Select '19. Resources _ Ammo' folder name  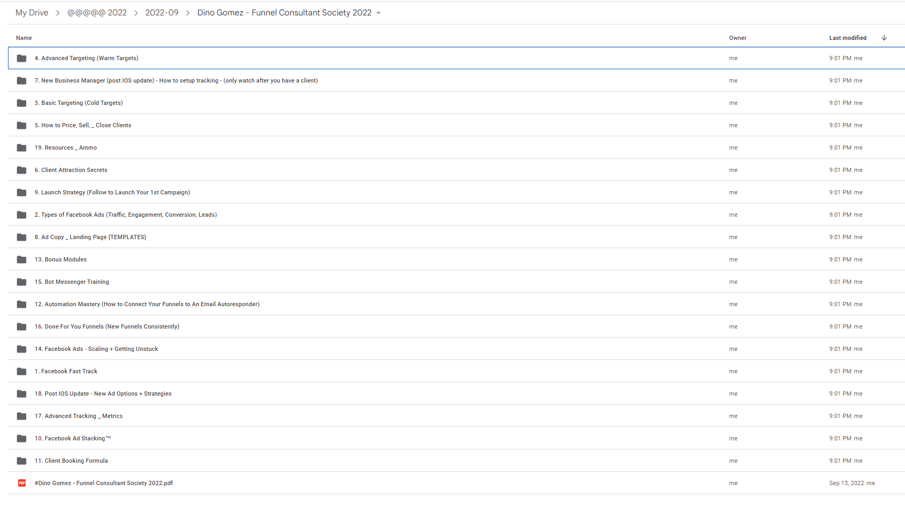[x=66, y=148]
